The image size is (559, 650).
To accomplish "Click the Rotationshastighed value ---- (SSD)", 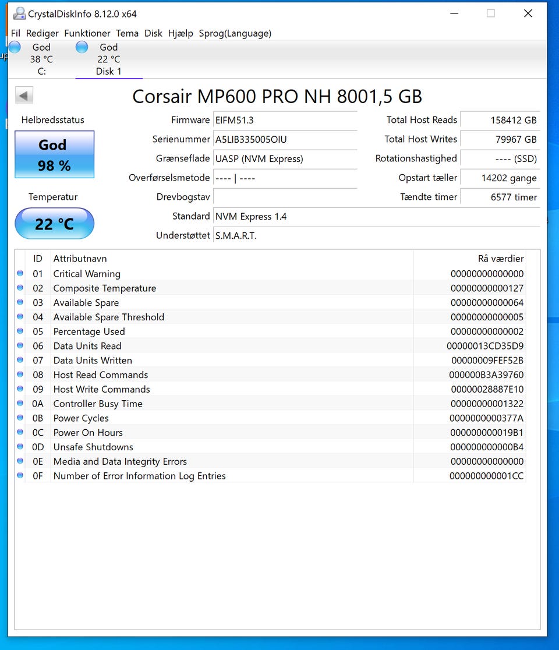I will (x=500, y=159).
